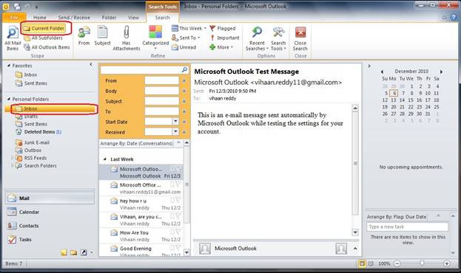Switch to the View tab

[x=133, y=18]
